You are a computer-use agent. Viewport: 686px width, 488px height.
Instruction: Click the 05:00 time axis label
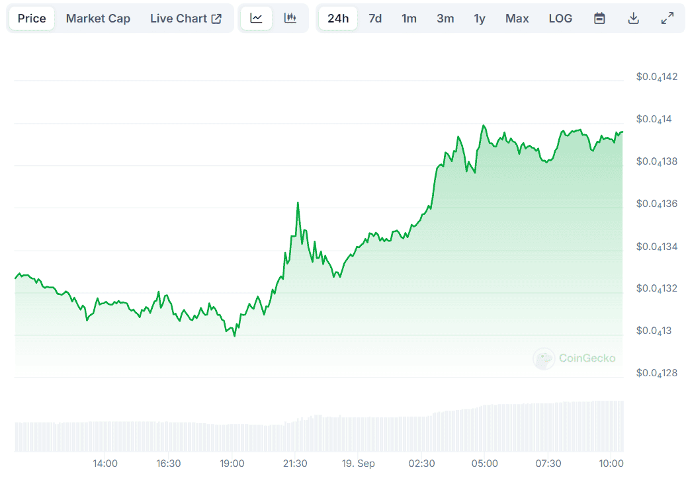tap(485, 464)
